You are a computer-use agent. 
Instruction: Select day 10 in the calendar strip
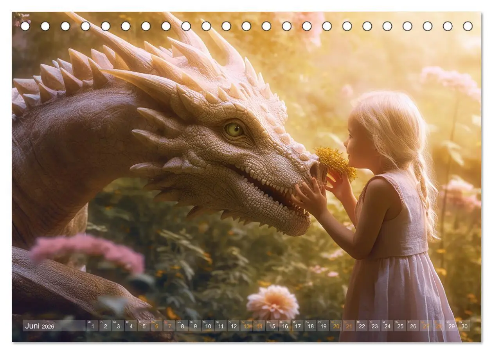(x=208, y=326)
